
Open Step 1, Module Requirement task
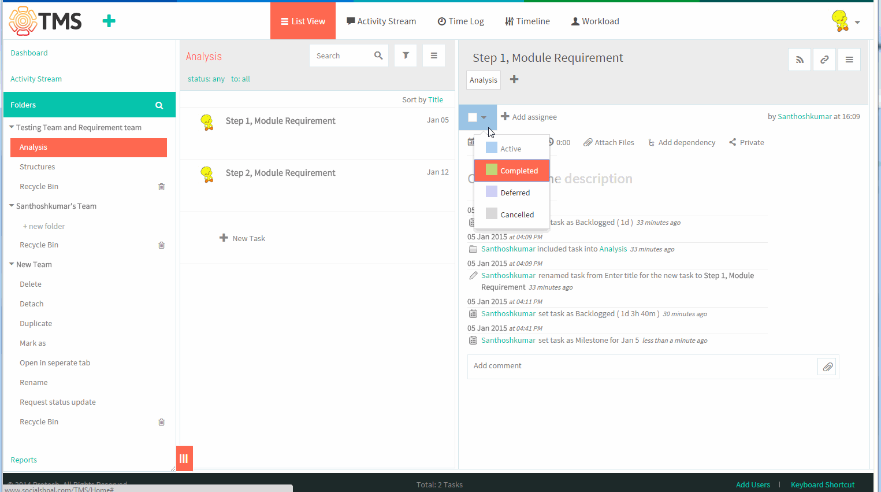pyautogui.click(x=280, y=121)
